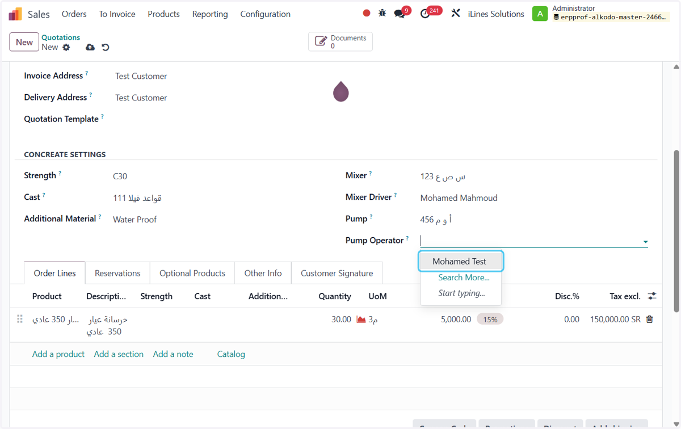Click Add a section link
This screenshot has height=429, width=681.
pos(119,354)
